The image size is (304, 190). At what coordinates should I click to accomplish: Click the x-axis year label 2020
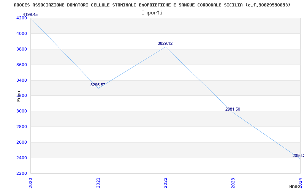[30, 183]
